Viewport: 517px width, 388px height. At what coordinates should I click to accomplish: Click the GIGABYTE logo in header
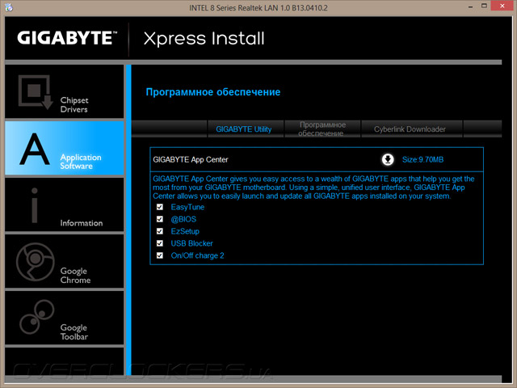point(67,38)
